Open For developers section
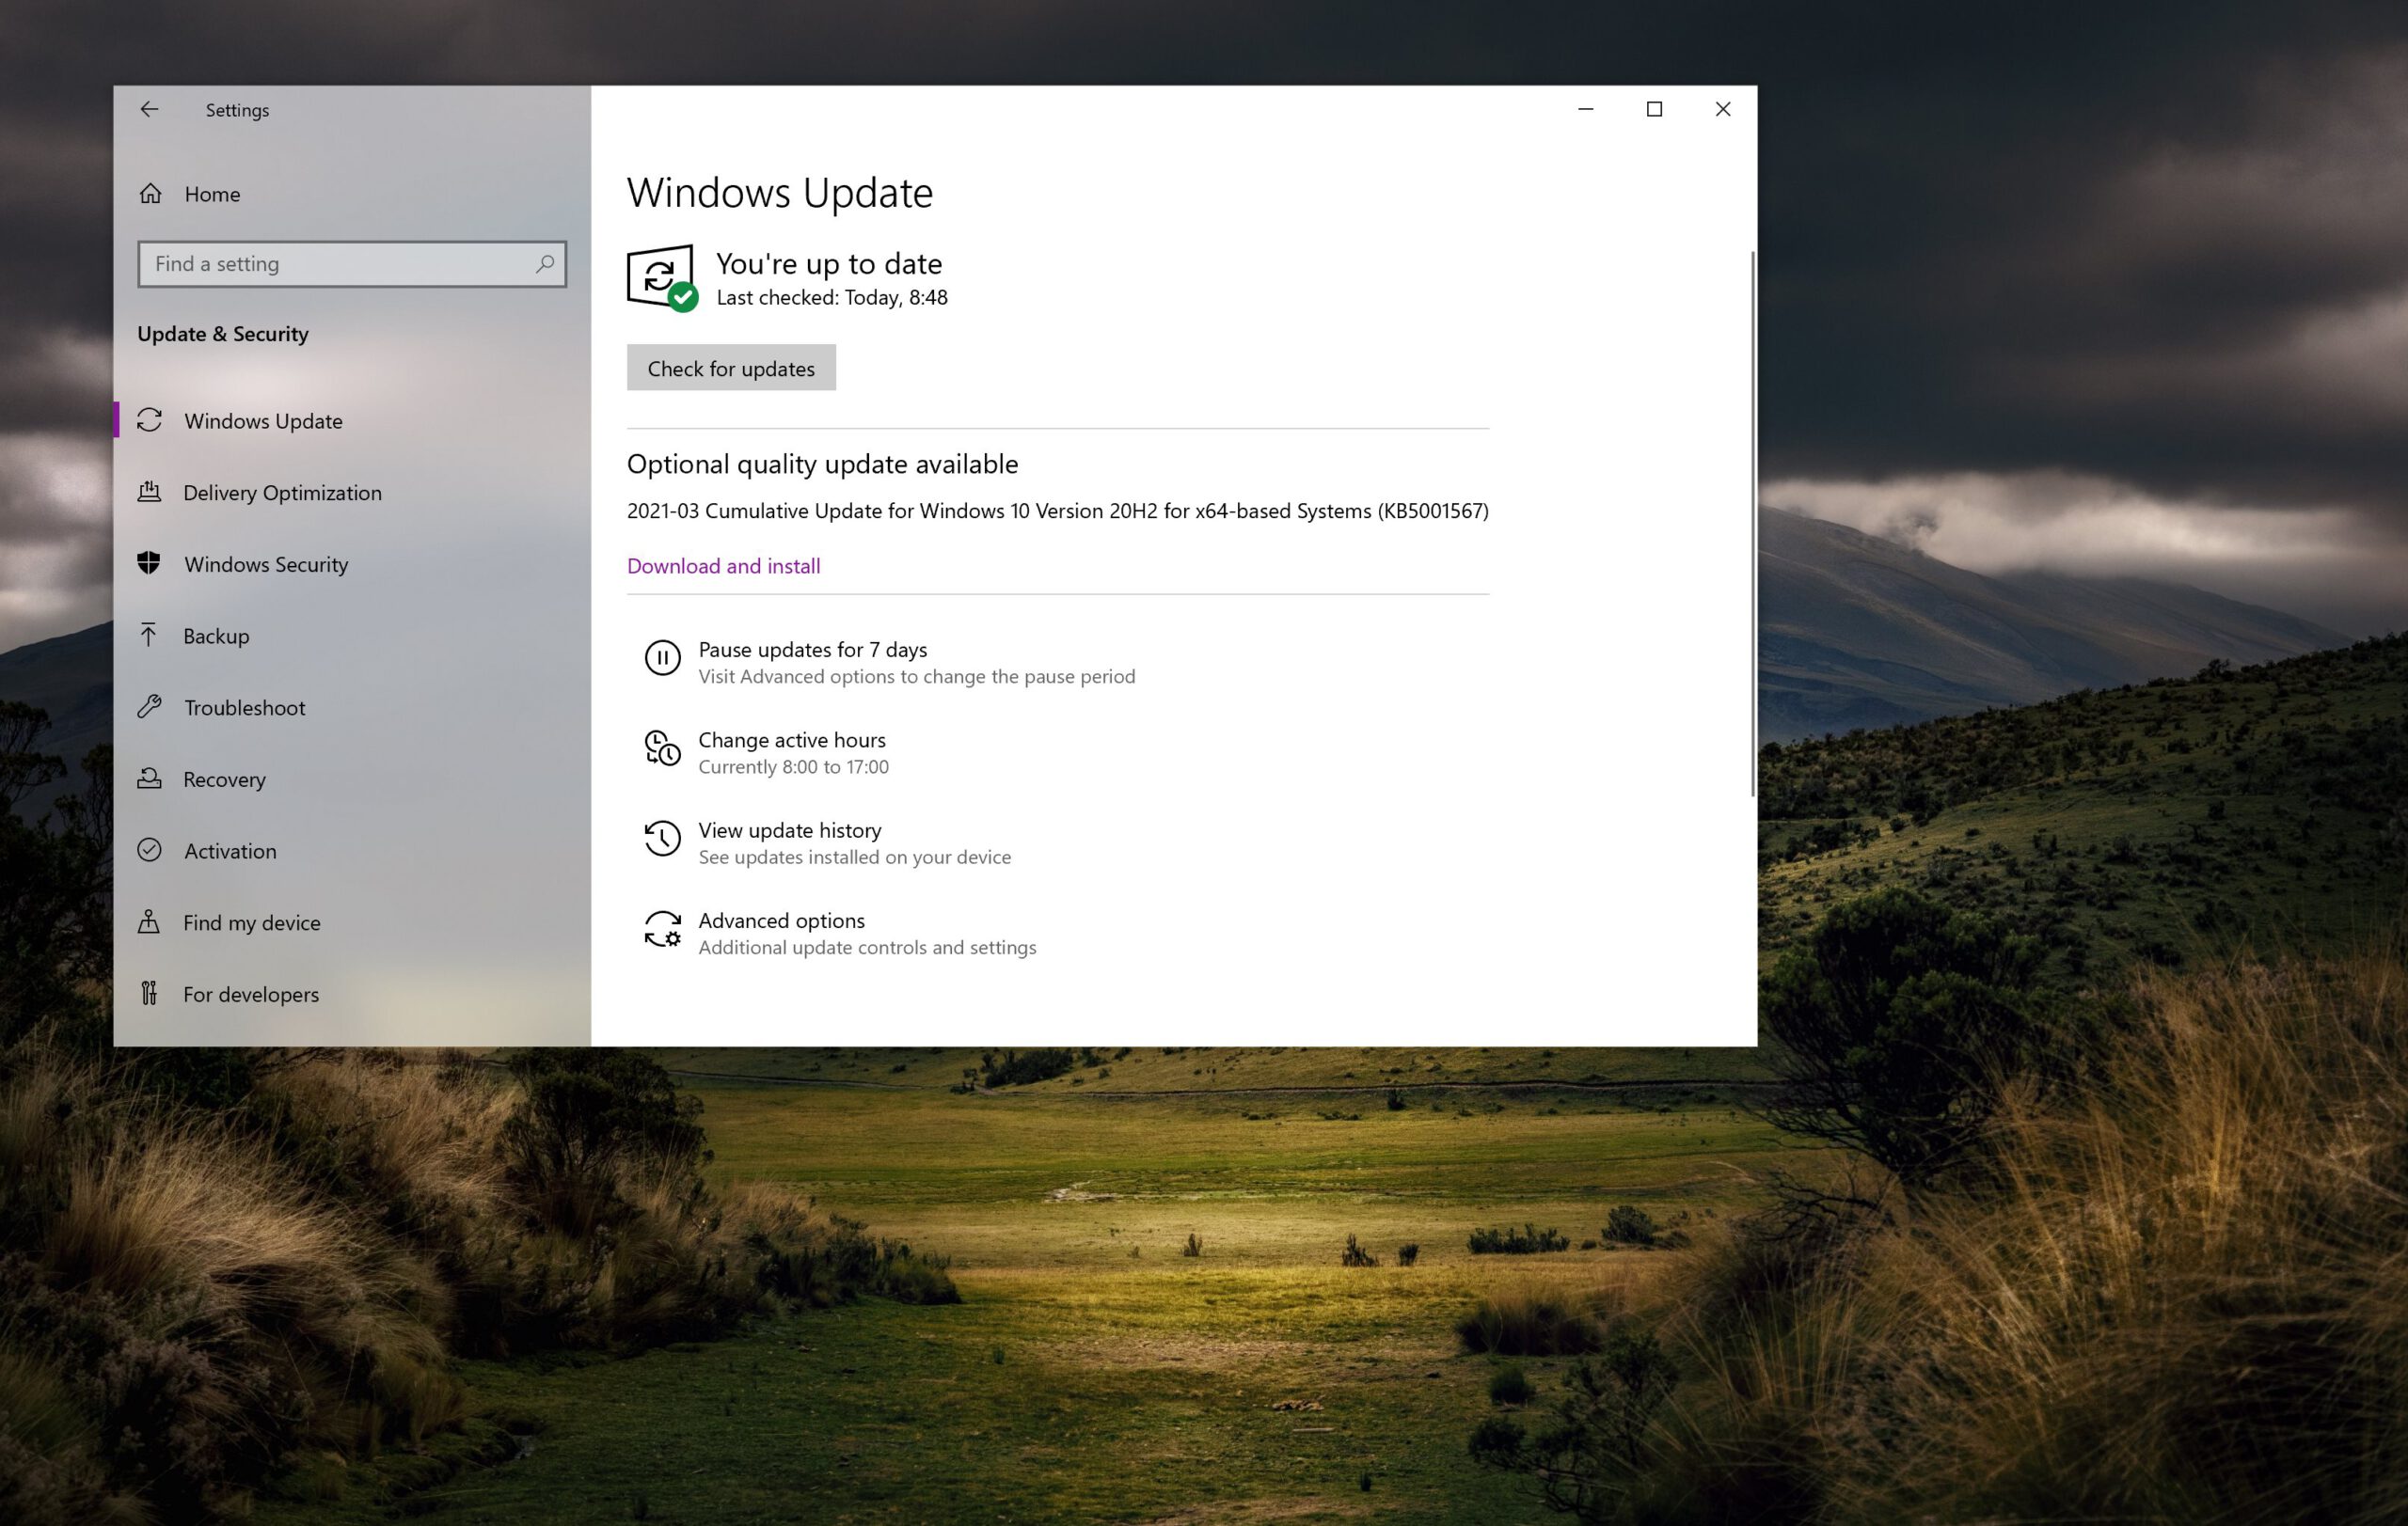Viewport: 2408px width, 1526px height. click(250, 995)
